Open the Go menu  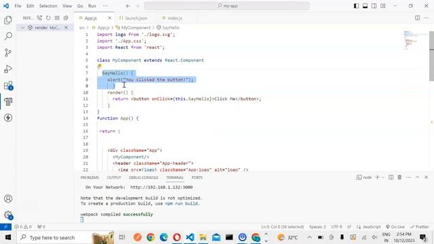pos(80,6)
